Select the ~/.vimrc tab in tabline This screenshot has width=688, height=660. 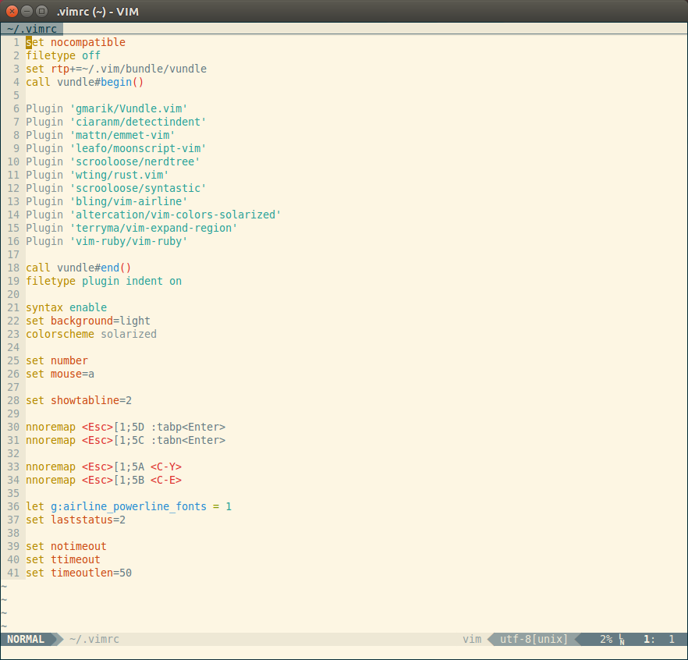31,29
